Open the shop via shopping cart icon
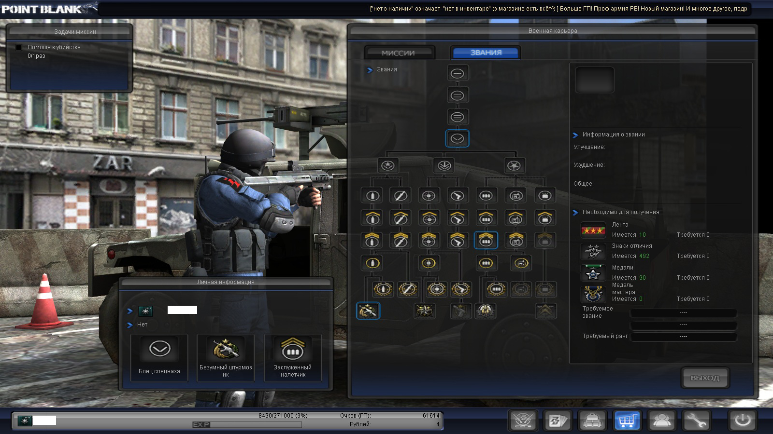Viewport: 773px width, 434px height. (x=627, y=420)
